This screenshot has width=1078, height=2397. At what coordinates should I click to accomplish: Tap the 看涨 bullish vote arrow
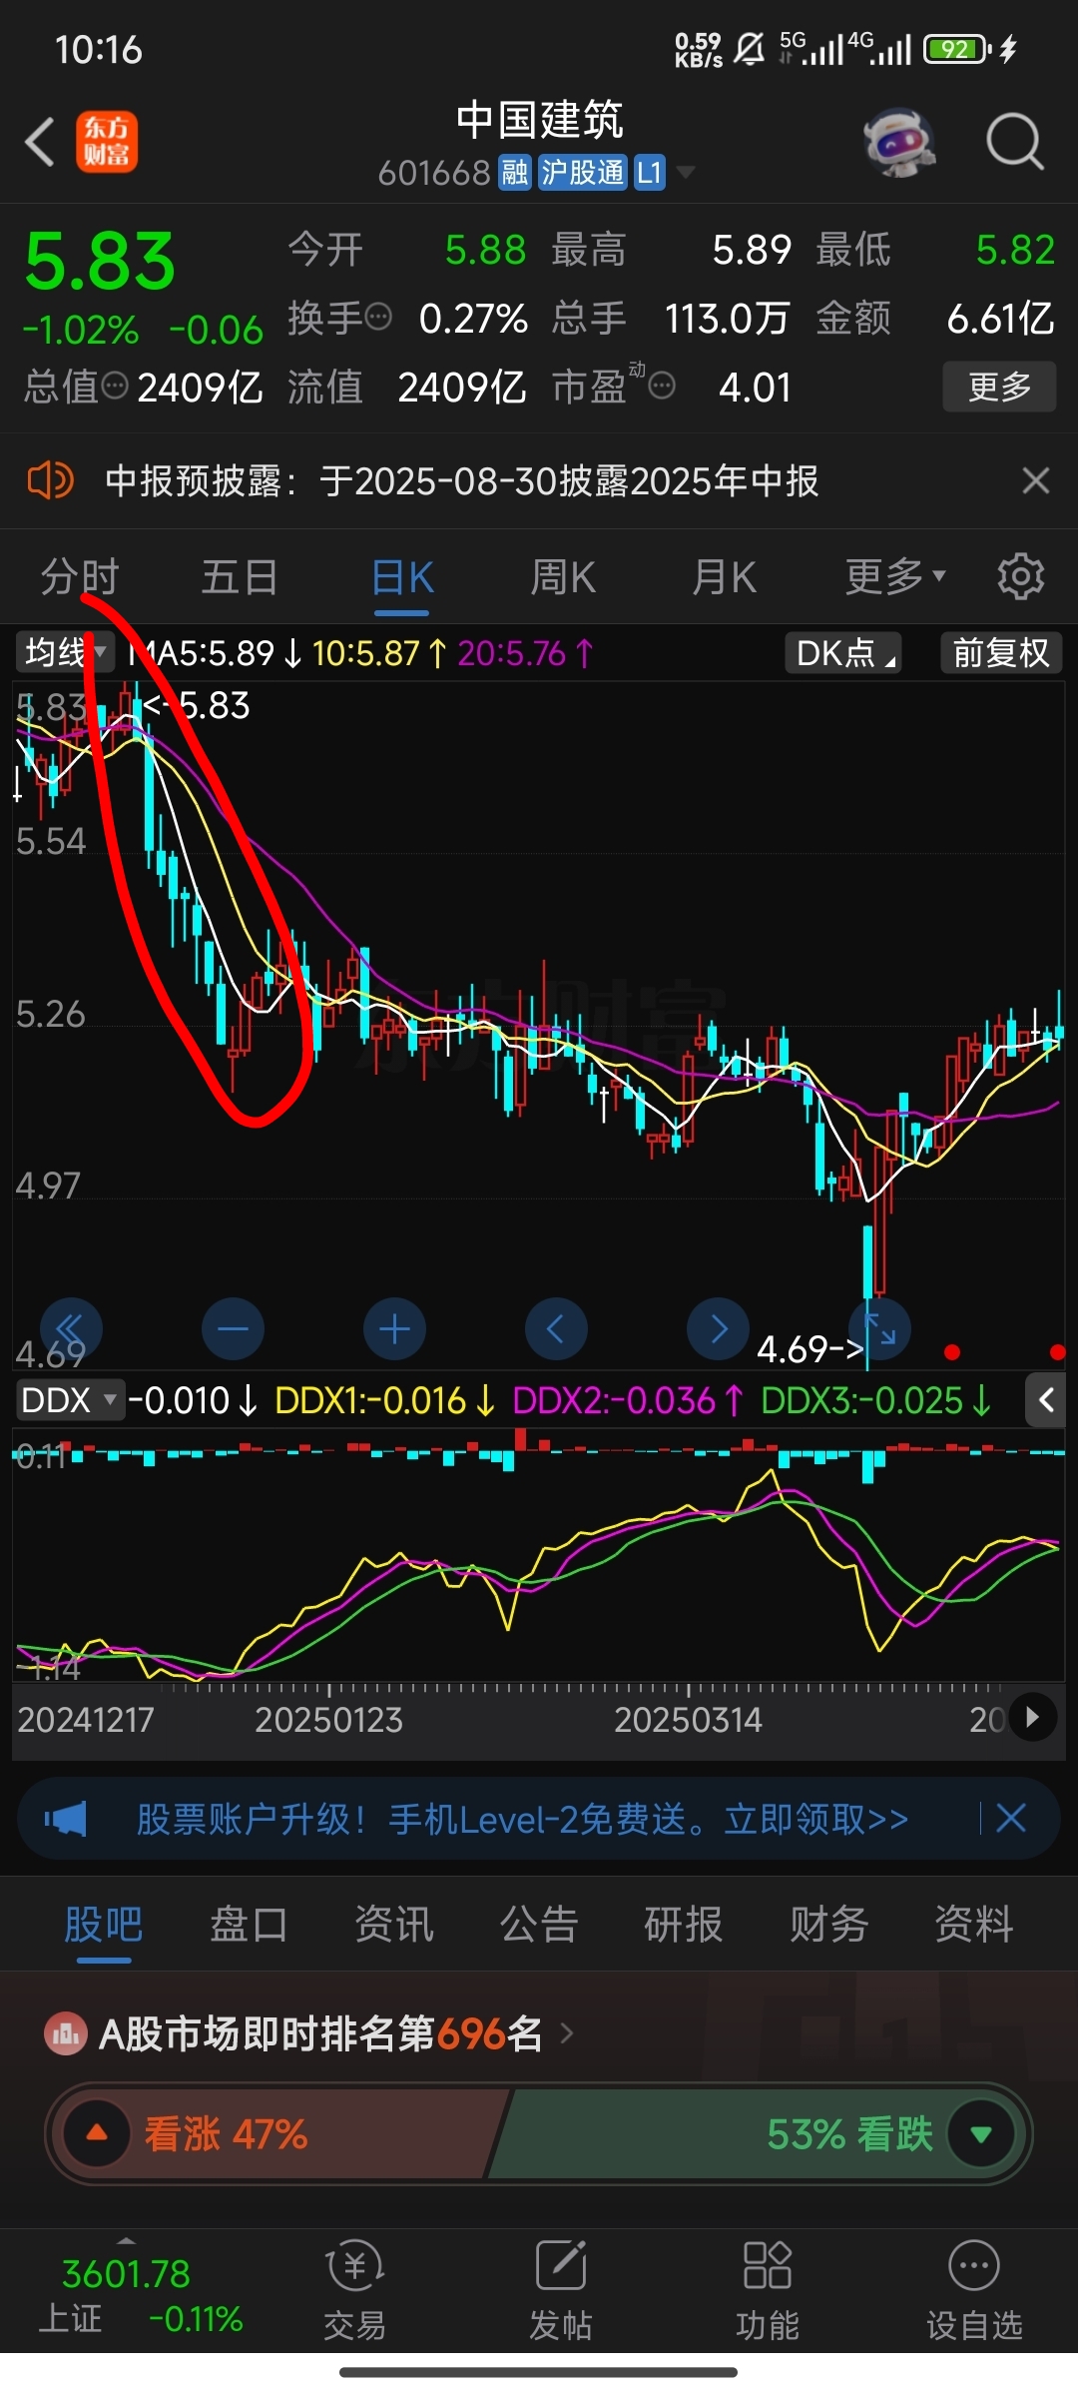tap(97, 2133)
